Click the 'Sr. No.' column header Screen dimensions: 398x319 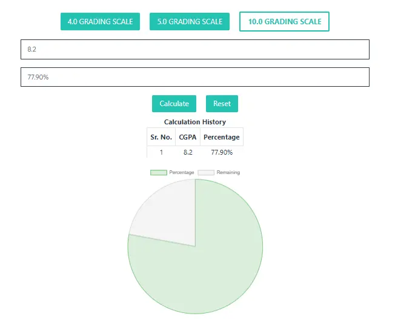(161, 137)
